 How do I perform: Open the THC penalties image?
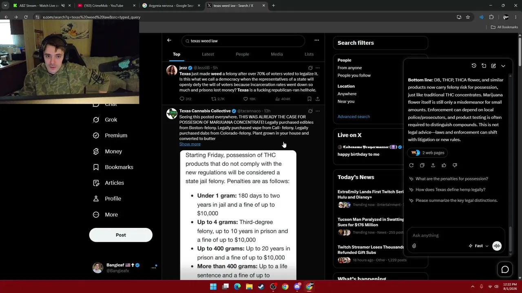238,215
